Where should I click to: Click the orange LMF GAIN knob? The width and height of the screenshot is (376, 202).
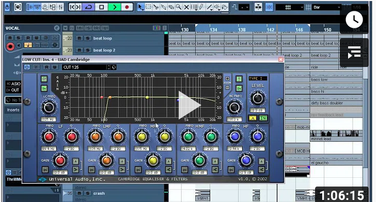pyautogui.click(x=106, y=160)
